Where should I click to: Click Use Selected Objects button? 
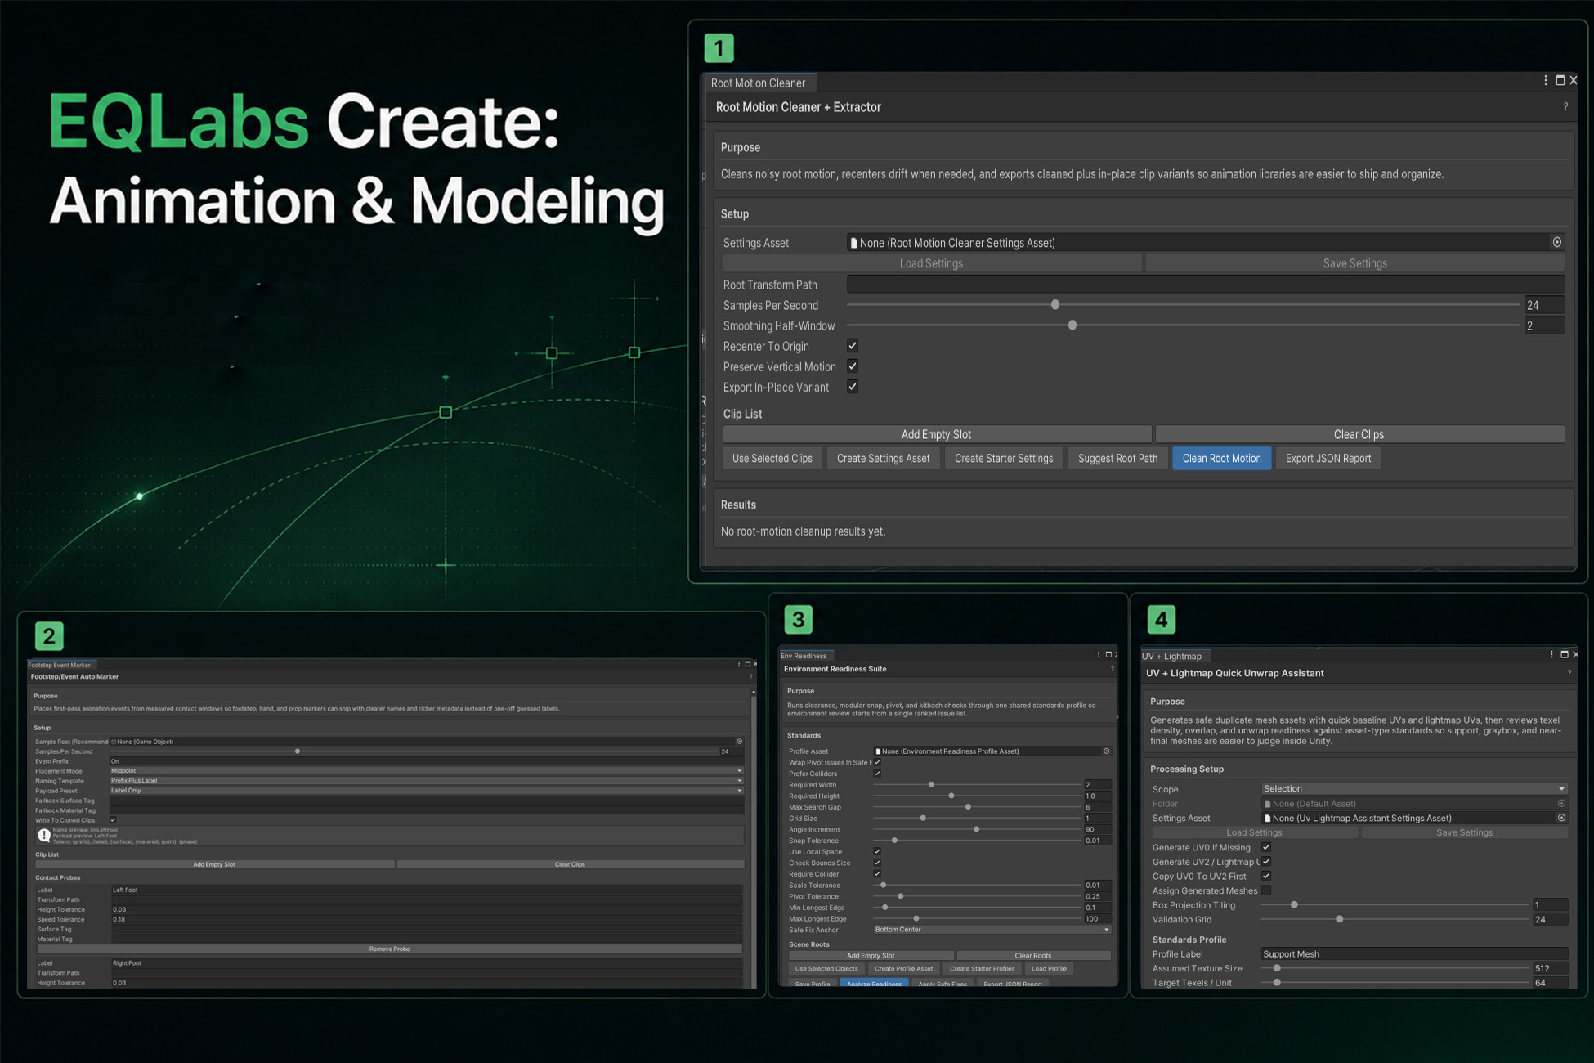(x=826, y=968)
